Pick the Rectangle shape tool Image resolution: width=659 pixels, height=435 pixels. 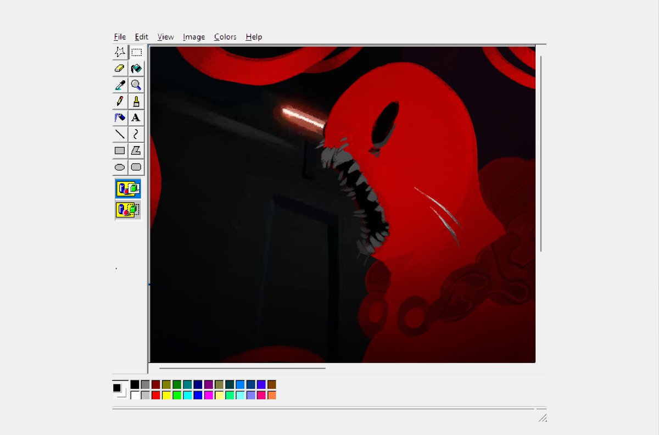point(120,150)
